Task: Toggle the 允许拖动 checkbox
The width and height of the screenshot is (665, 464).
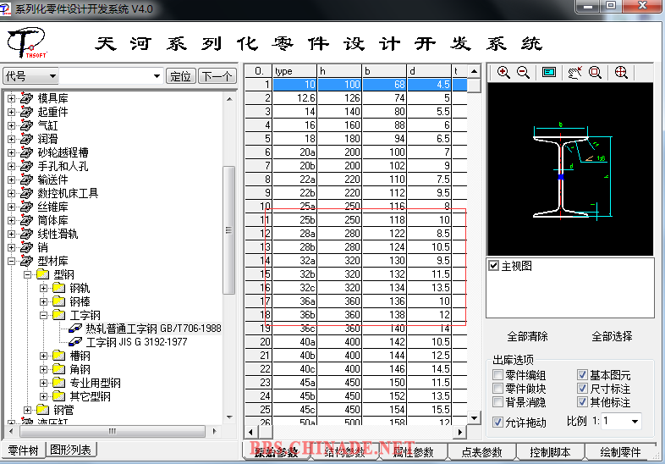Action: 497,422
